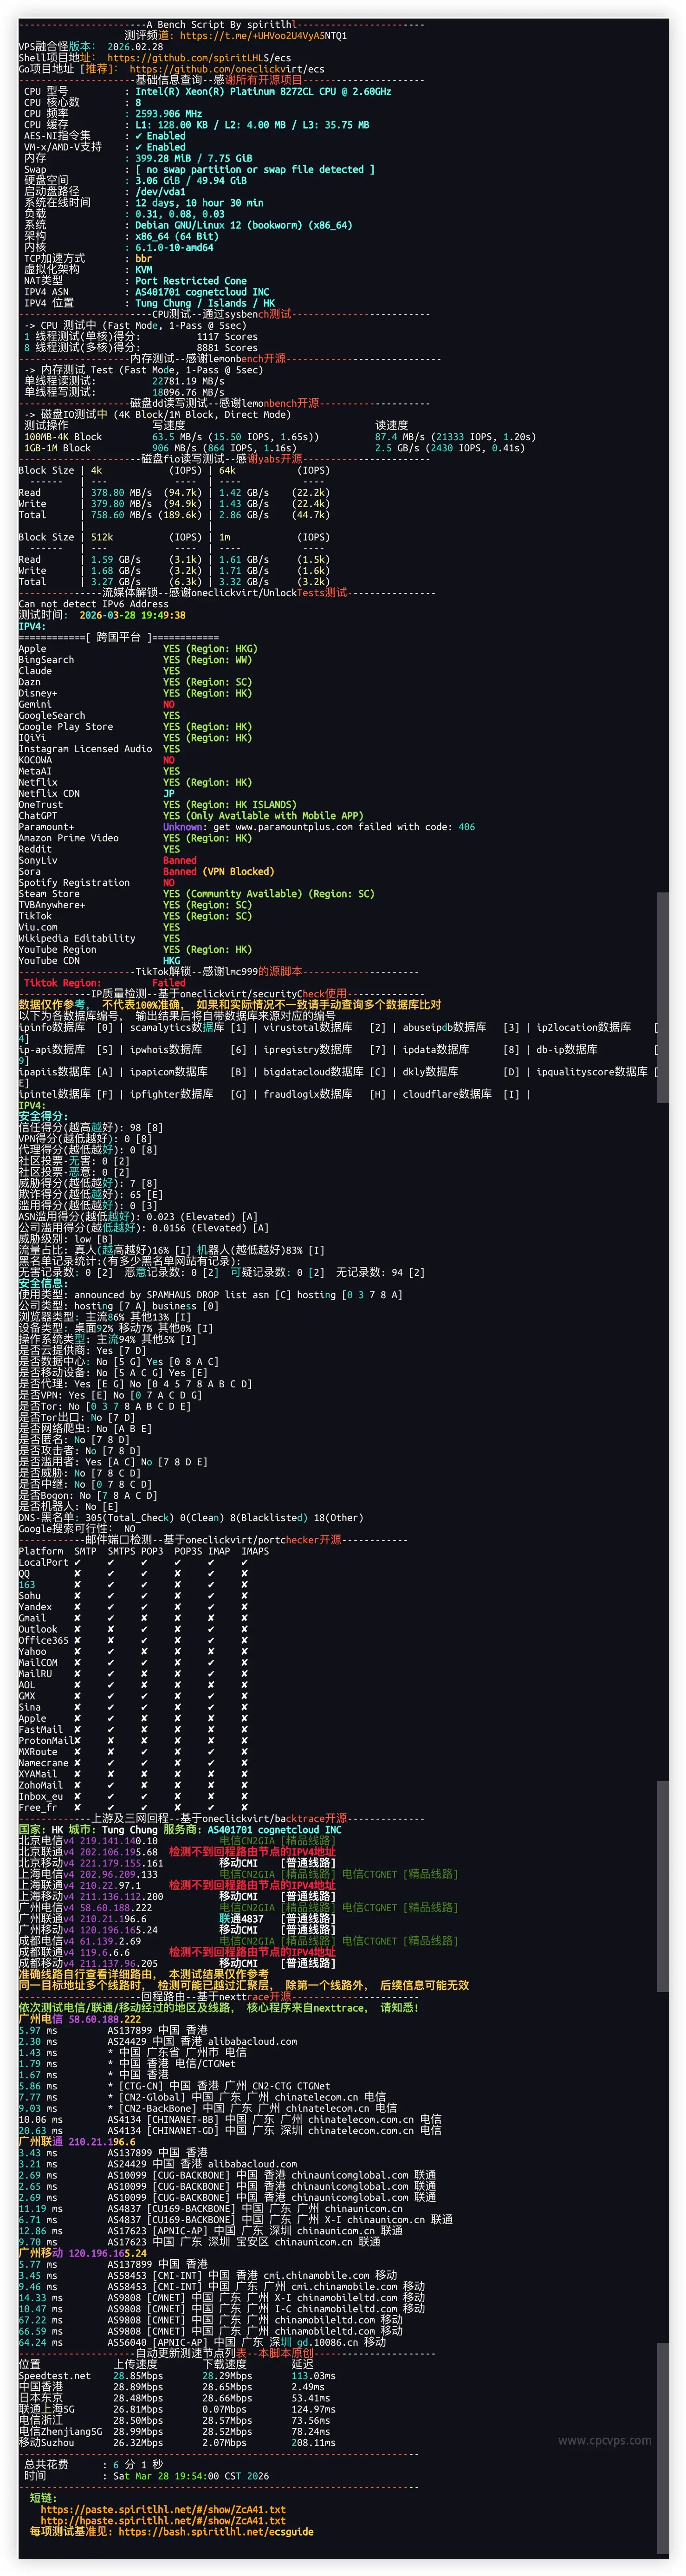
Task: Click the Tung Chung / Islands / HK location
Action: (x=205, y=303)
